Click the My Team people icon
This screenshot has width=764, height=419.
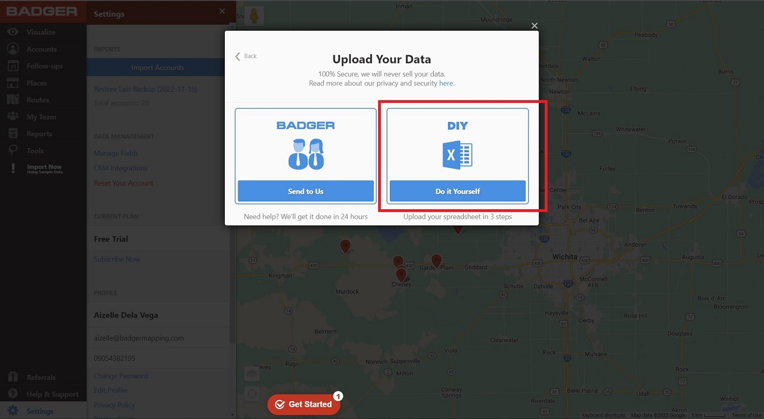click(x=13, y=117)
